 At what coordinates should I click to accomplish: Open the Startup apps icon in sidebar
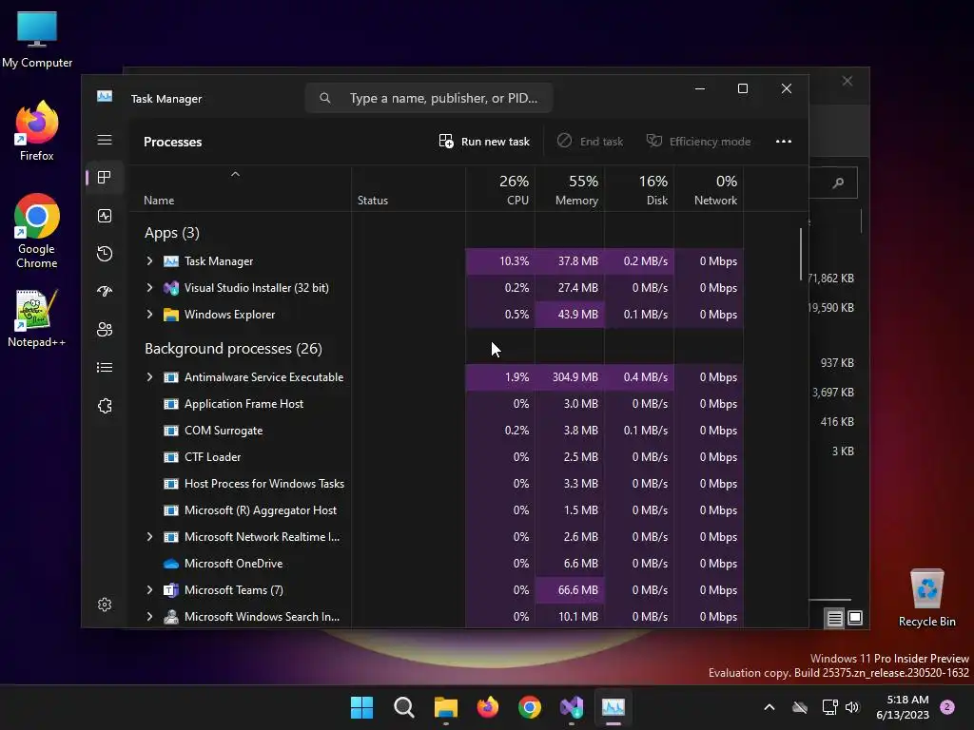[x=105, y=291]
